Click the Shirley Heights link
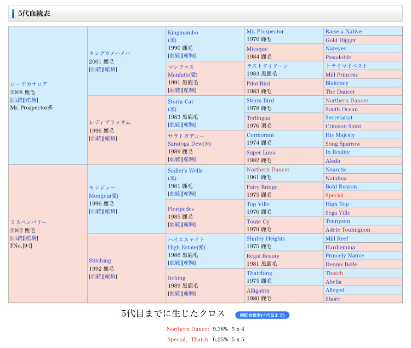The image size is (411, 348). 265,238
